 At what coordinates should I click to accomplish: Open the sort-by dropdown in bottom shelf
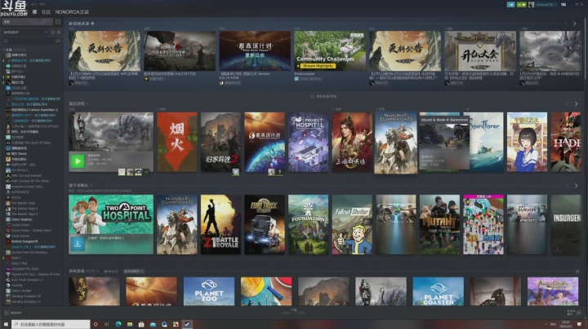(134, 271)
